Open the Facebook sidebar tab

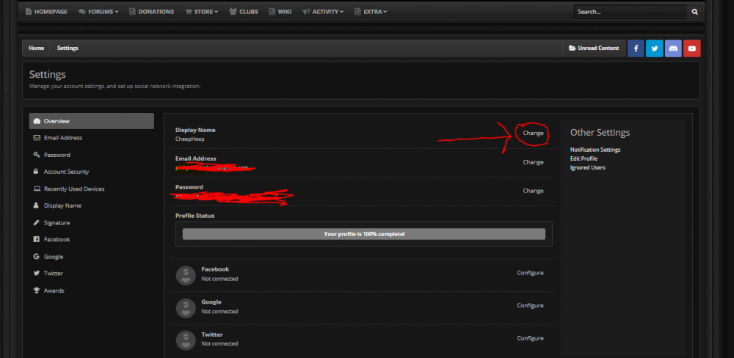tap(91, 239)
